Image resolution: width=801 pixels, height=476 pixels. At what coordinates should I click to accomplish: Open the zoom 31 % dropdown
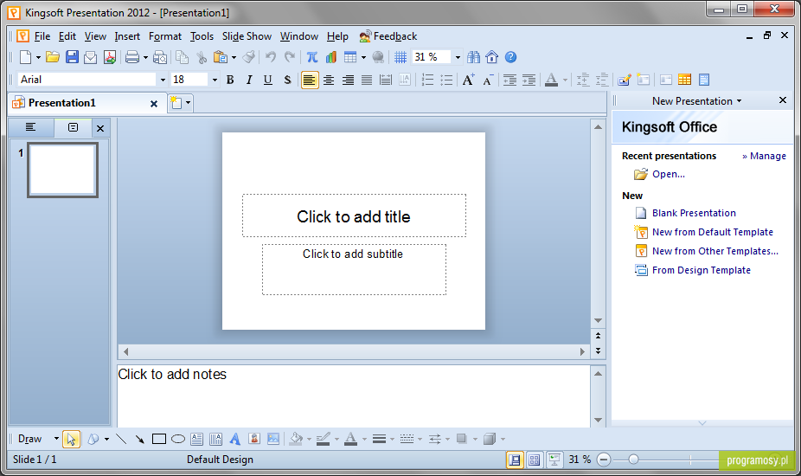[x=458, y=57]
